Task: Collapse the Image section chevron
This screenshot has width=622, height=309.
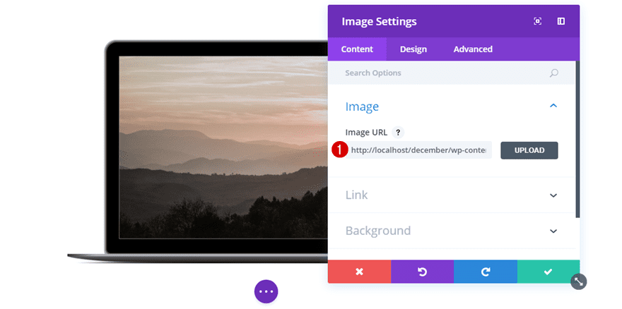Action: pos(553,106)
